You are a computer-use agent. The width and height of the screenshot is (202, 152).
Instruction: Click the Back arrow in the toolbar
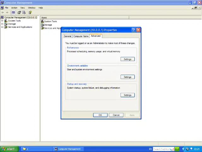pos(3,13)
